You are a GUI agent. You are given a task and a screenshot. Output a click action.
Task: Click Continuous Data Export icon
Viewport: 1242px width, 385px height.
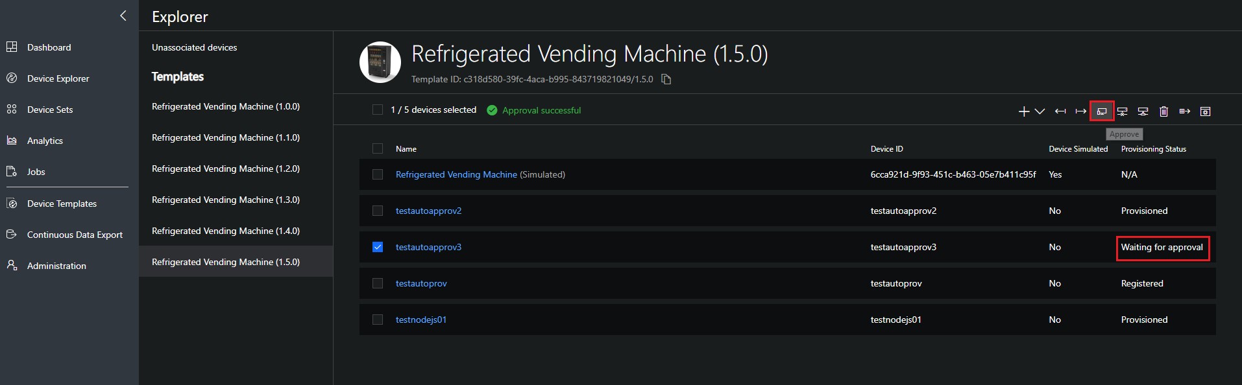click(12, 234)
